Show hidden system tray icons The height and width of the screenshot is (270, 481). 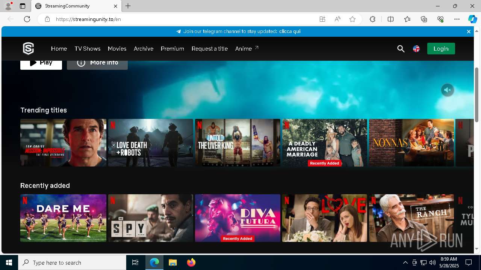point(405,262)
